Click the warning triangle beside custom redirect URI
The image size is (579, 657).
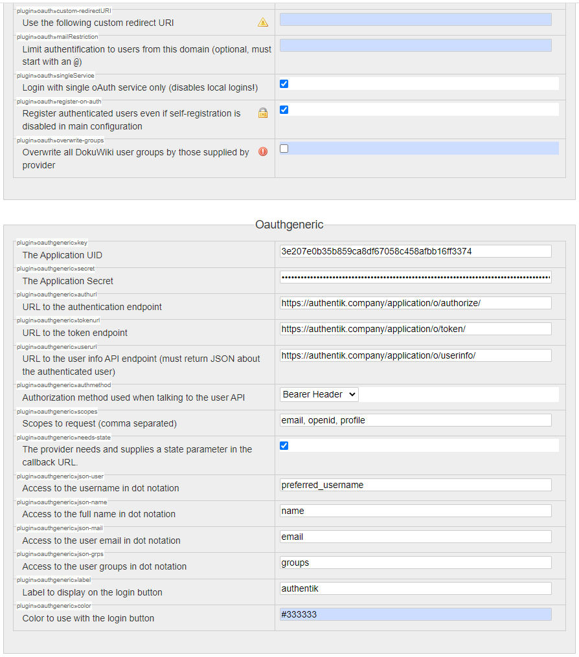[262, 23]
